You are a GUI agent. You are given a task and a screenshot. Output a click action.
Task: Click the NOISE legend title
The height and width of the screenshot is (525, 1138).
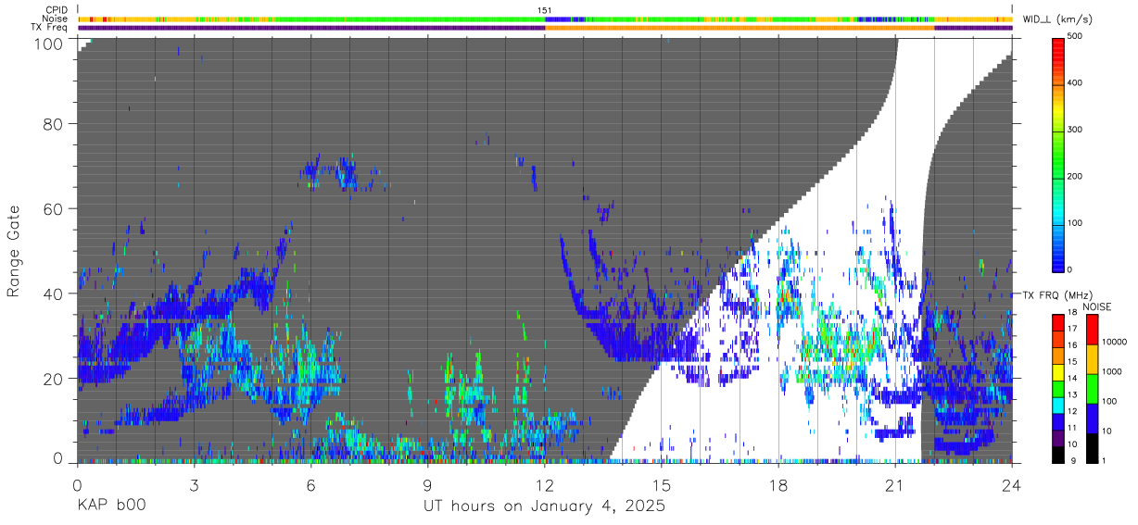pos(1096,306)
